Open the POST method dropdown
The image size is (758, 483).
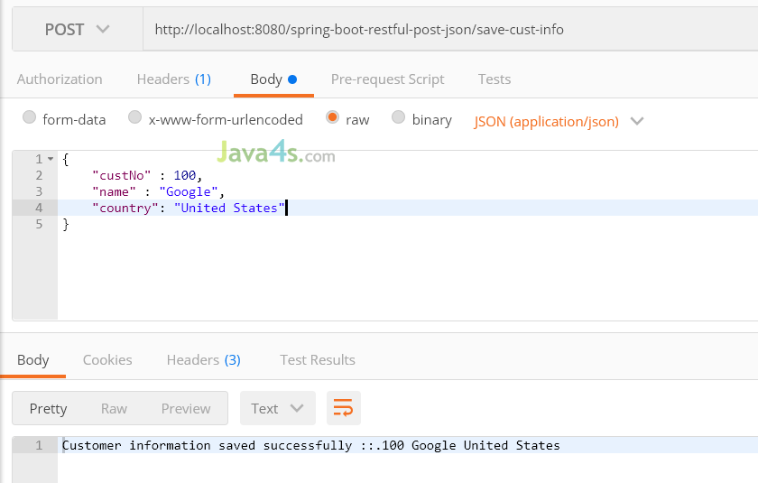coord(78,29)
